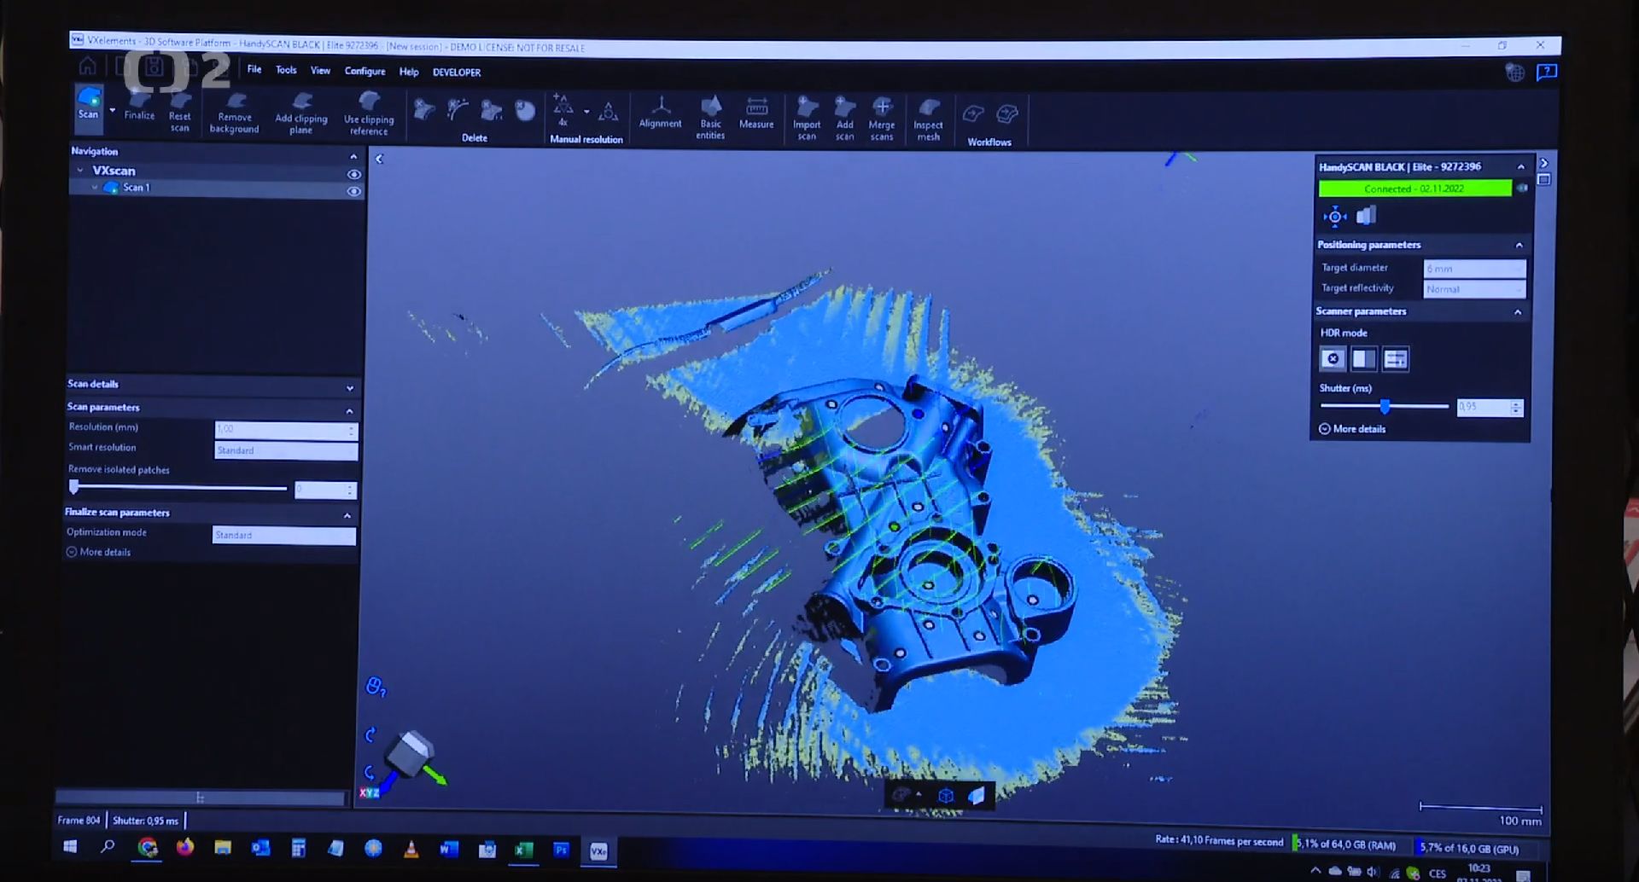Open the Inspect mesh tool
Viewport: 1639px width, 882px height.
point(928,118)
